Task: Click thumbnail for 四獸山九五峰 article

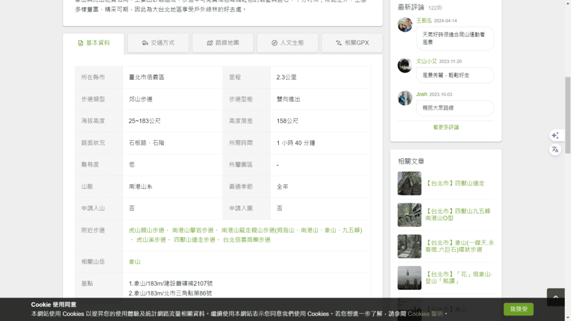Action: pyautogui.click(x=409, y=215)
